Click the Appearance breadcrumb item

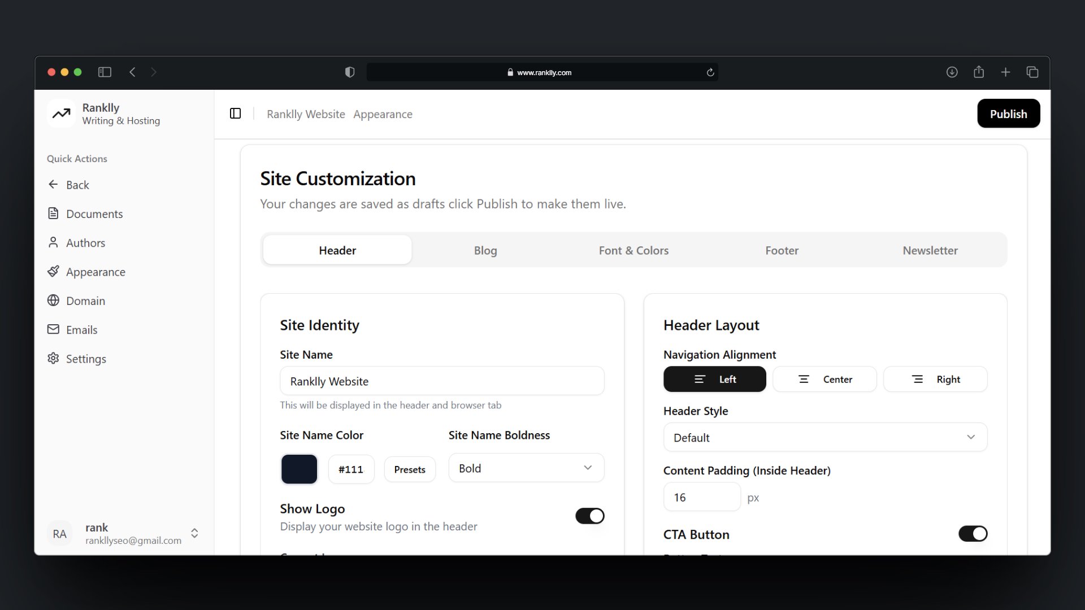(x=383, y=114)
